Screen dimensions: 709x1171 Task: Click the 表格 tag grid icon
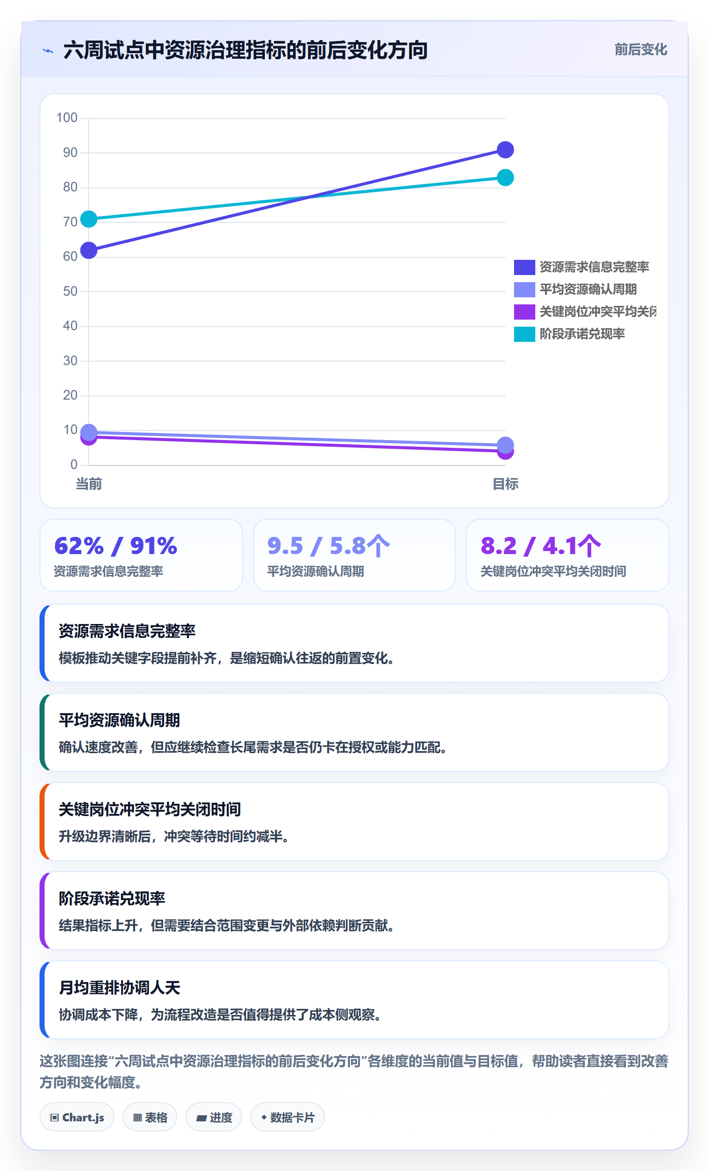pos(137,1117)
